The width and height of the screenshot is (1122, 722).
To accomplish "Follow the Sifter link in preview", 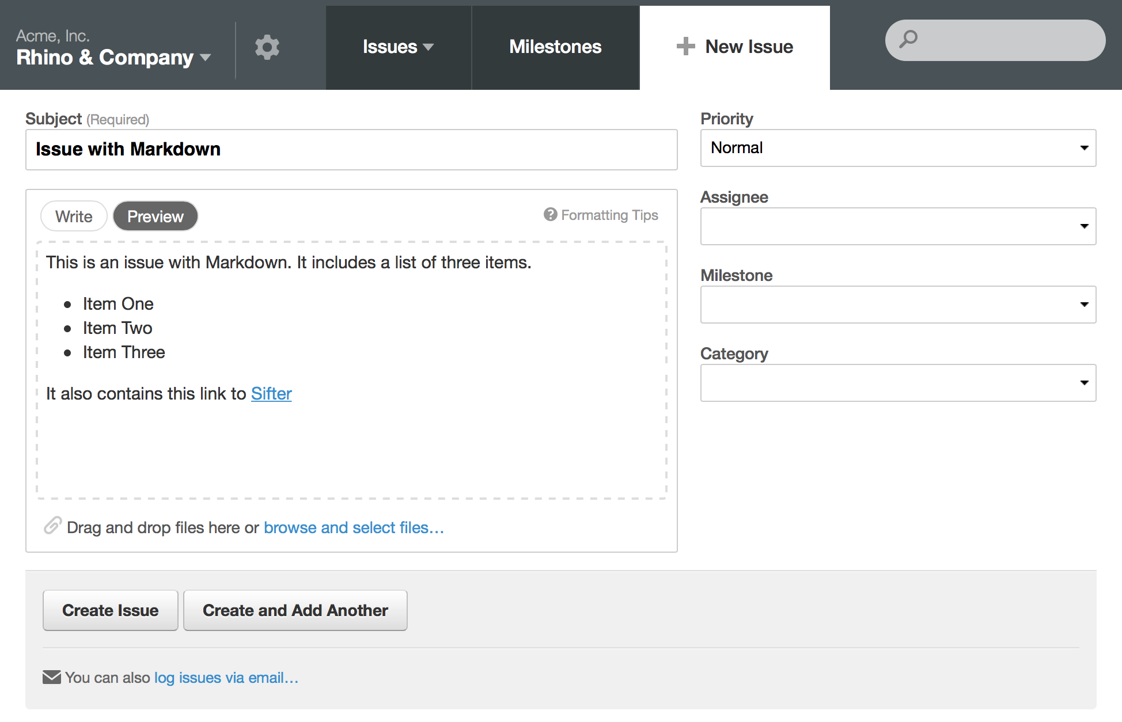I will 271,394.
